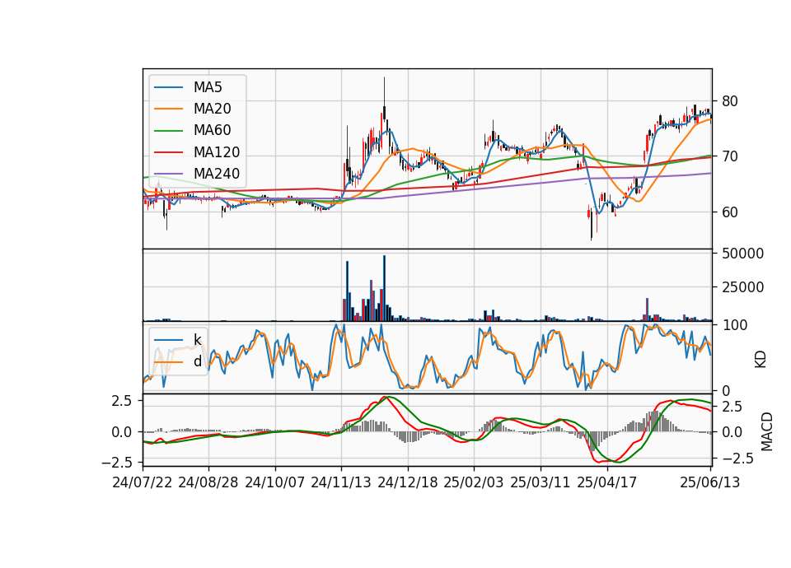Click the MA240 legend label
791x568 pixels.
[x=217, y=174]
